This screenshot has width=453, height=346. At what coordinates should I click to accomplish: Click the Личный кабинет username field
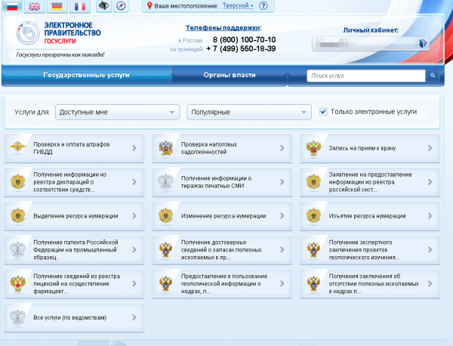[365, 44]
